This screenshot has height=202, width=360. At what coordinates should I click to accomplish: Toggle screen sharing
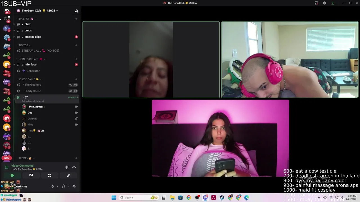tap(31, 175)
